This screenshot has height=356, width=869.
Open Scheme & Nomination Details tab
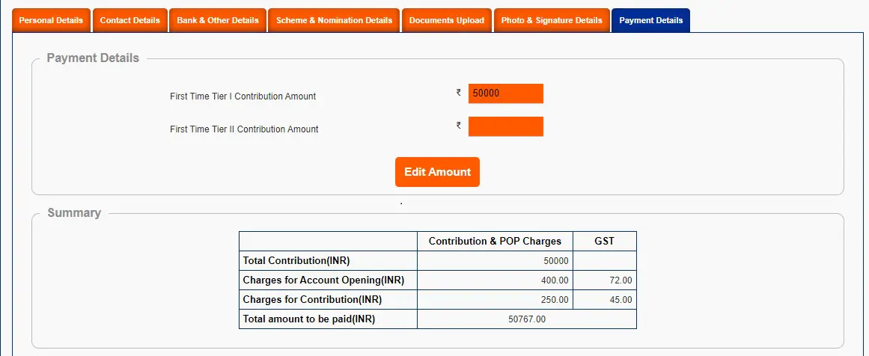pyautogui.click(x=334, y=20)
